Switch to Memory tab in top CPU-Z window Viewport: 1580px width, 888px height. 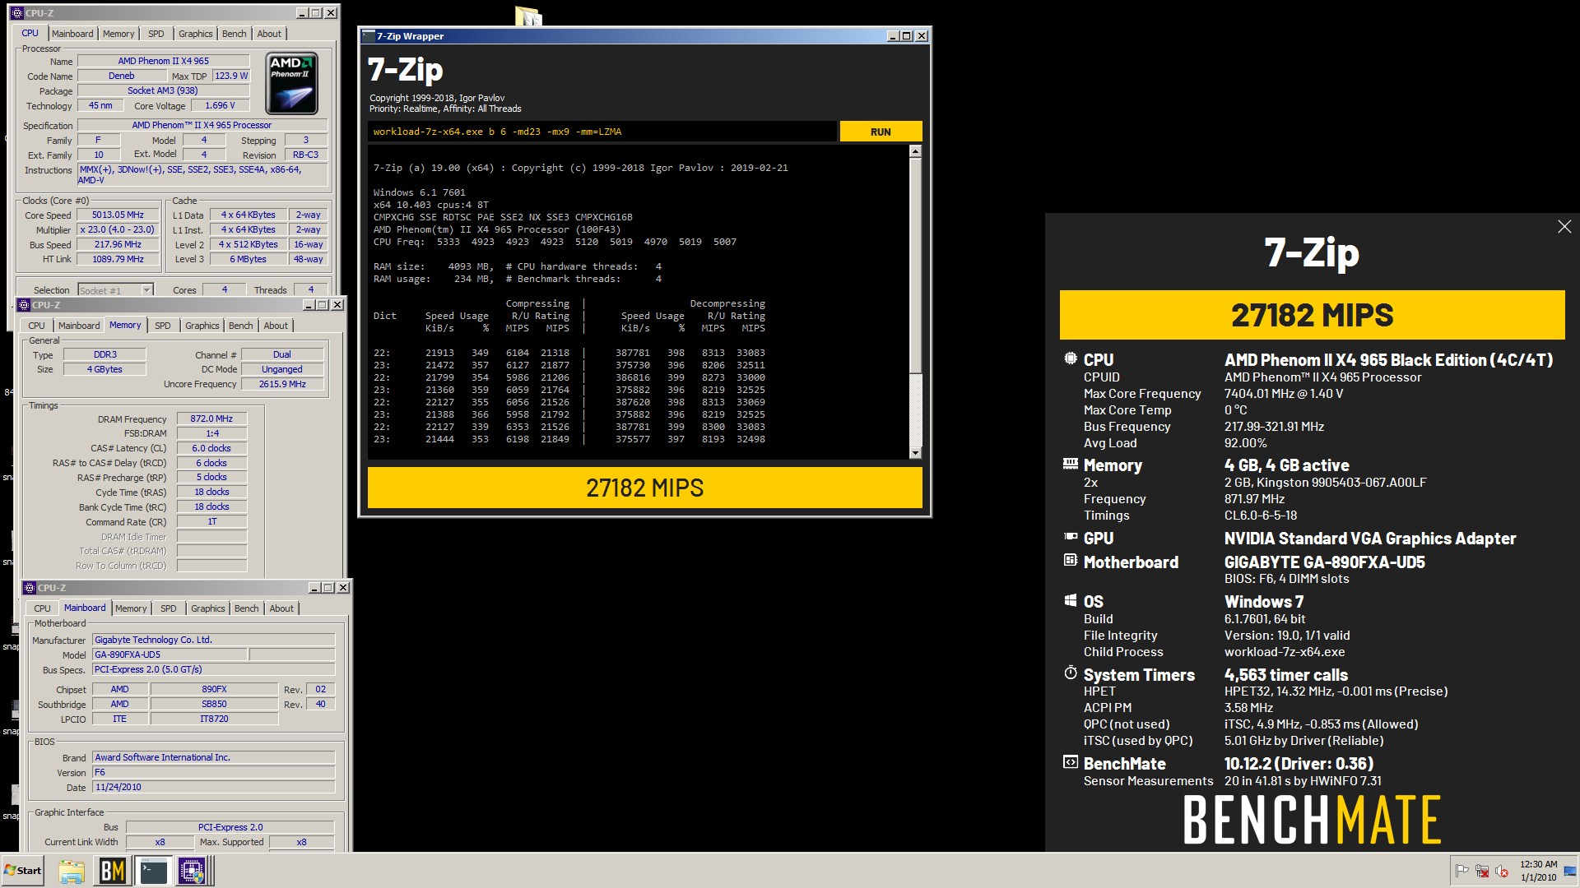[118, 34]
